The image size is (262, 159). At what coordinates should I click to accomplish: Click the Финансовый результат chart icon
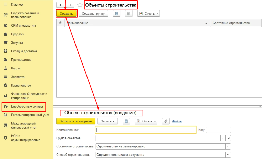coord(6,96)
